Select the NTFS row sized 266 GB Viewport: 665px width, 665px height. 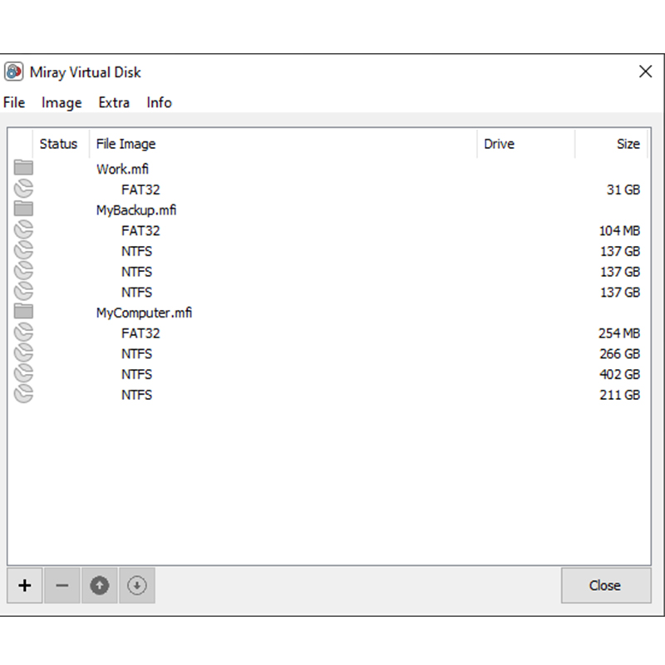(328, 354)
